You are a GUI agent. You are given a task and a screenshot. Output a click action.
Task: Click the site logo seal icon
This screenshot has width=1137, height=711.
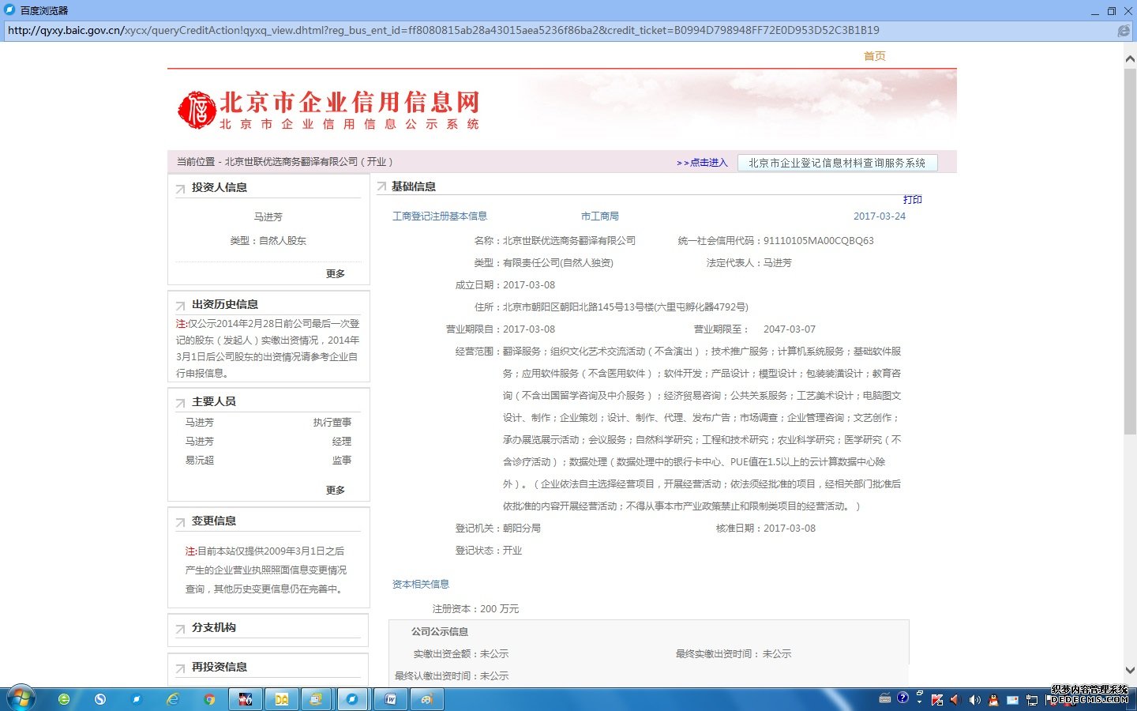pyautogui.click(x=197, y=110)
